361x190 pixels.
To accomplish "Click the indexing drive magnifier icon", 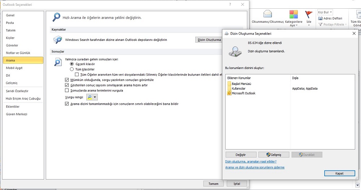I will tap(235, 52).
